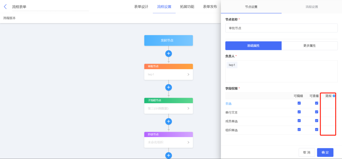The width and height of the screenshot is (342, 159).
Task: Click the 取消 button
Action: 307,153
